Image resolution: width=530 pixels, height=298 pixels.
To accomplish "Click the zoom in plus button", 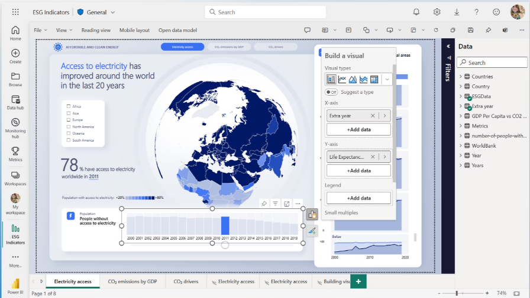I will point(487,293).
